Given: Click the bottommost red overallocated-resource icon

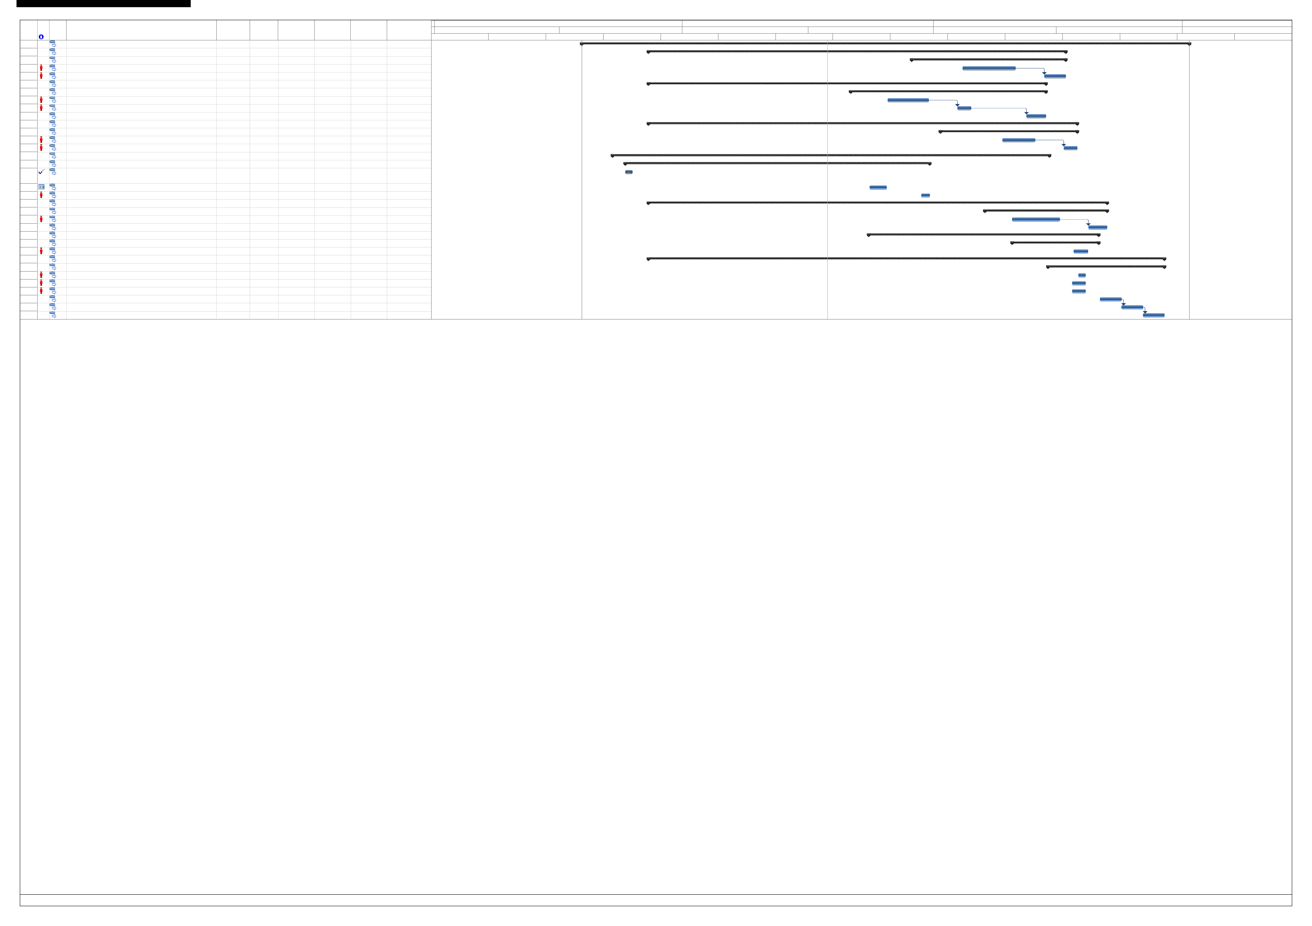Looking at the screenshot, I should coord(41,291).
